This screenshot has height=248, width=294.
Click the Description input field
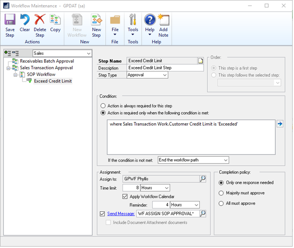165,68
